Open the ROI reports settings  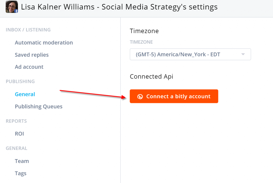click(19, 134)
